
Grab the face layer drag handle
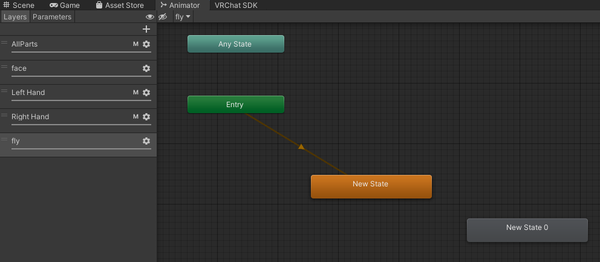[x=4, y=67]
